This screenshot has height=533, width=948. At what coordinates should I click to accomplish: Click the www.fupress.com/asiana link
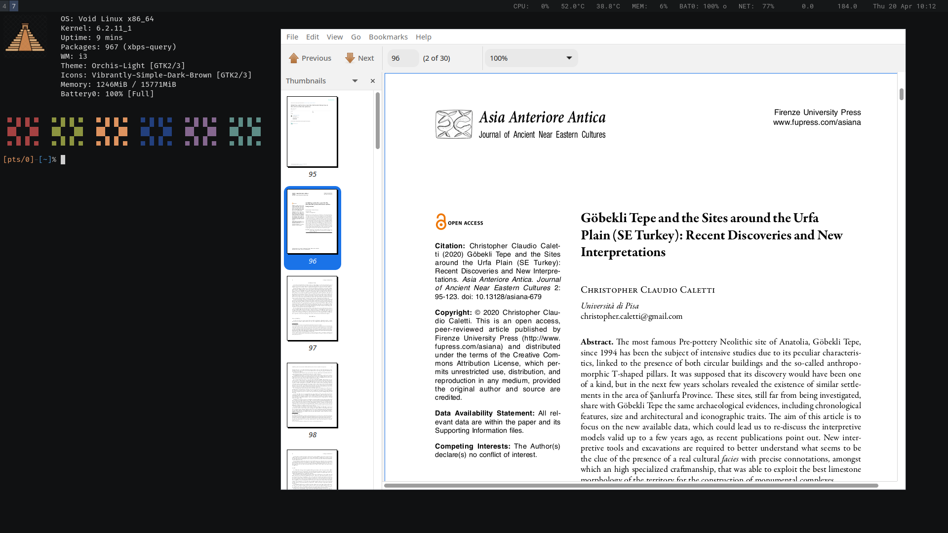pyautogui.click(x=817, y=122)
